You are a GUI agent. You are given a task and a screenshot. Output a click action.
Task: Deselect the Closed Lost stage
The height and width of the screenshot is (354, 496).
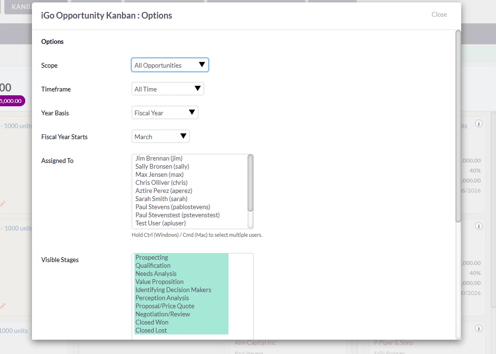click(151, 330)
